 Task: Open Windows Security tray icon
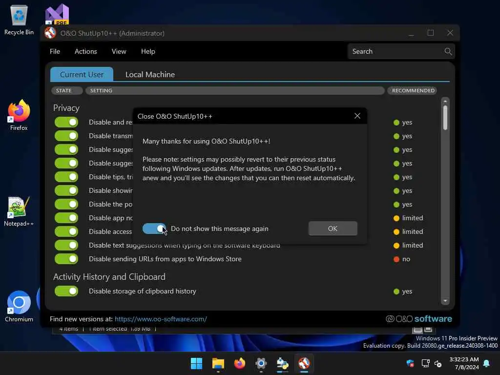(x=410, y=363)
